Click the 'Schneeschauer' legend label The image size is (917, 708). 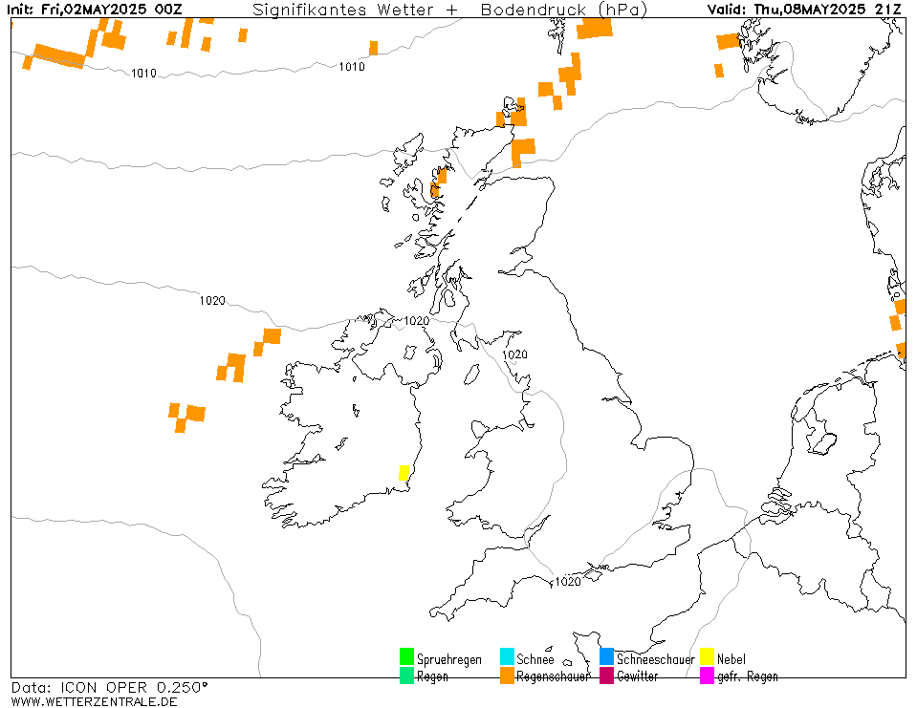pos(656,659)
